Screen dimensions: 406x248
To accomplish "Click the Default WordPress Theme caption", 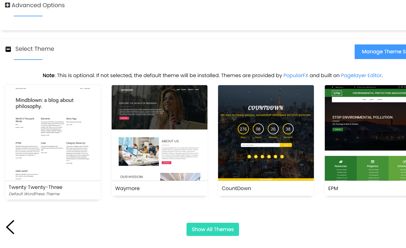I will click(x=34, y=194).
